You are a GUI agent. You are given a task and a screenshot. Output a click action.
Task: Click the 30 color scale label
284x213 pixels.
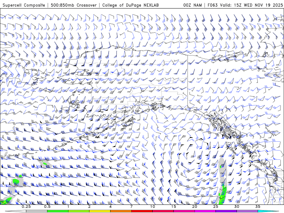coord(237,207)
